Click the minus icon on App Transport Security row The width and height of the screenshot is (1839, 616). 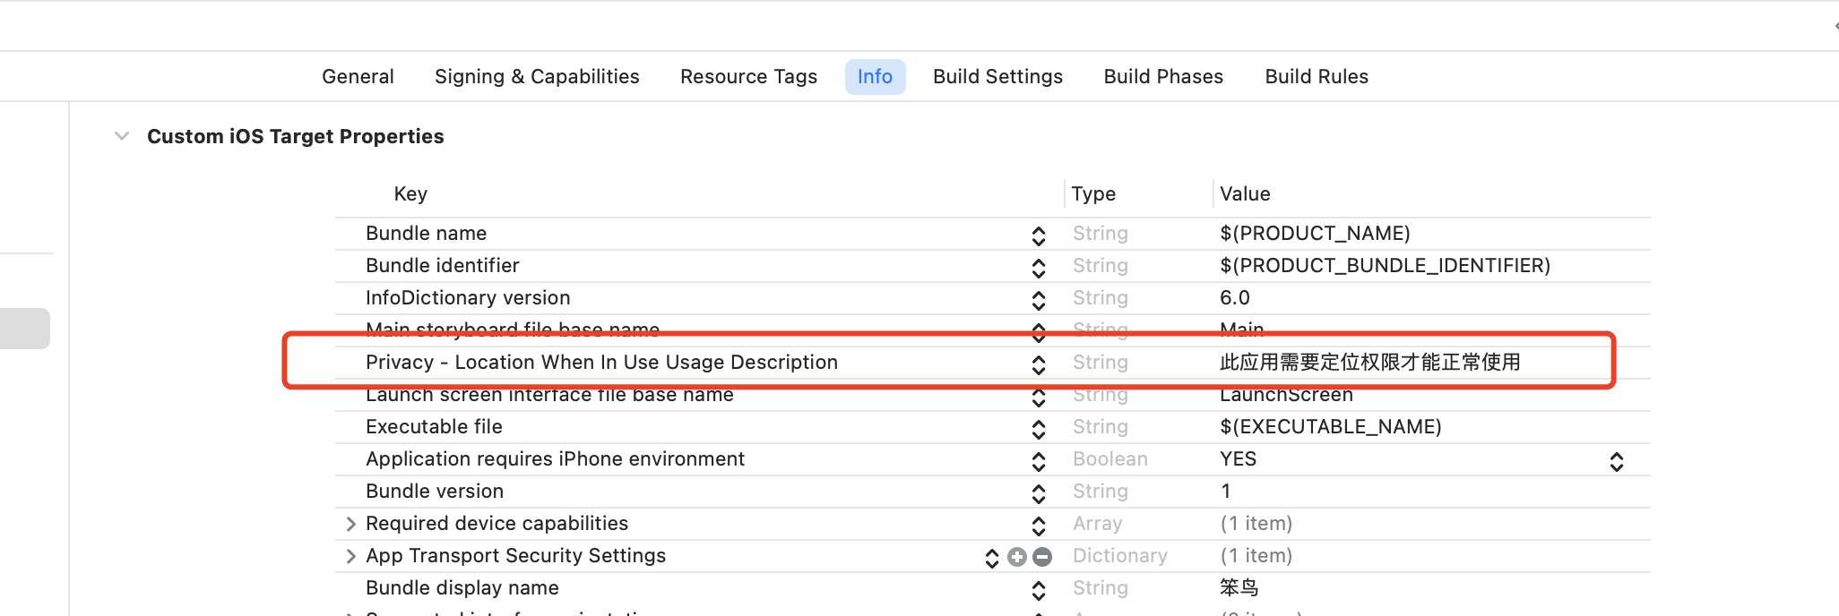pyautogui.click(x=1042, y=557)
